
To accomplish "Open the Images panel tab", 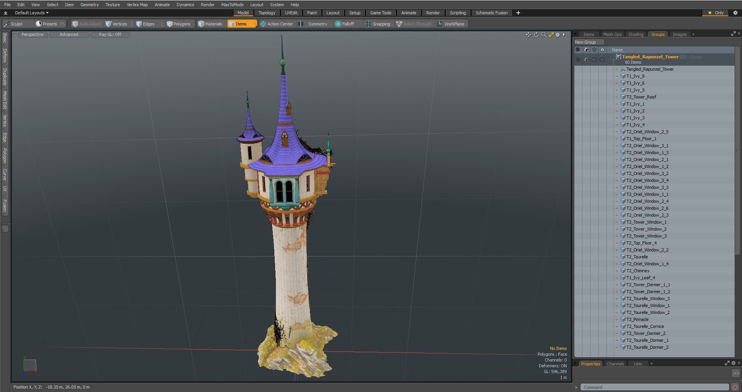I will (679, 34).
